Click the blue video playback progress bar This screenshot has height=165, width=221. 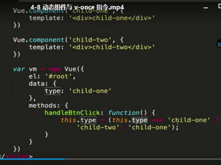point(32,159)
